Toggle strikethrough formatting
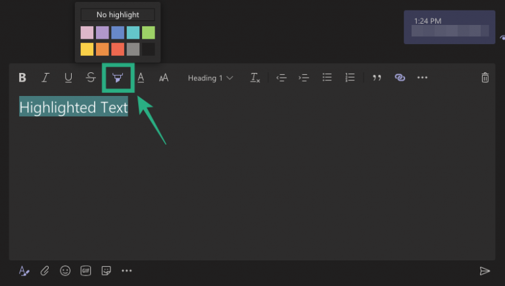 pyautogui.click(x=91, y=78)
